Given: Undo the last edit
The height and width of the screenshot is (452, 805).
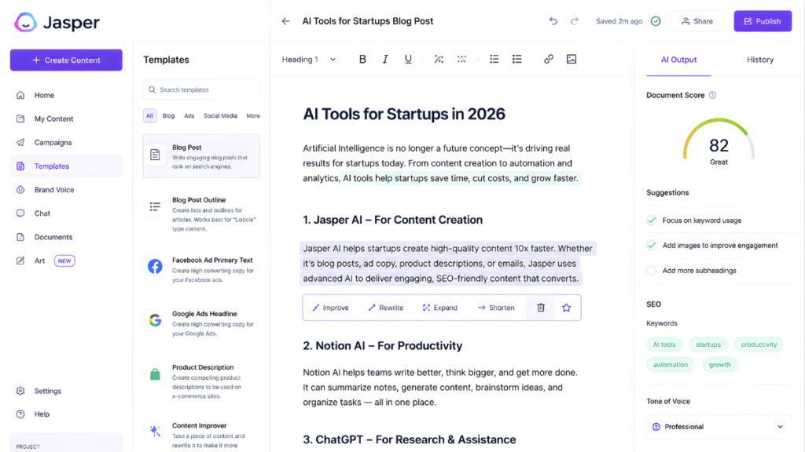Looking at the screenshot, I should (x=553, y=21).
